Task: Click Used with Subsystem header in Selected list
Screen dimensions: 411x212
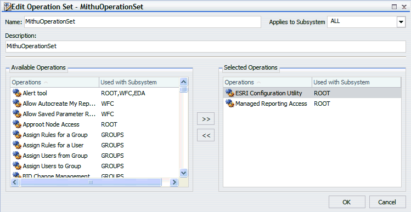Action: (x=357, y=82)
